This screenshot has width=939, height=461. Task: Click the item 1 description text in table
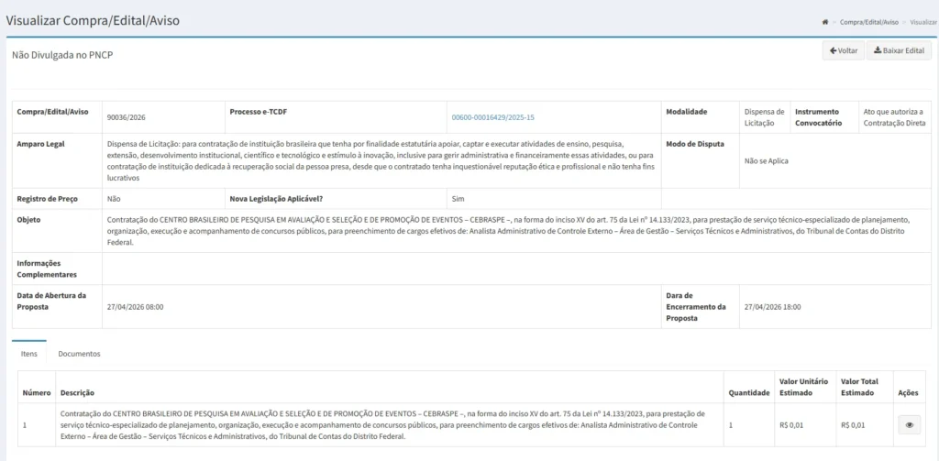point(382,425)
